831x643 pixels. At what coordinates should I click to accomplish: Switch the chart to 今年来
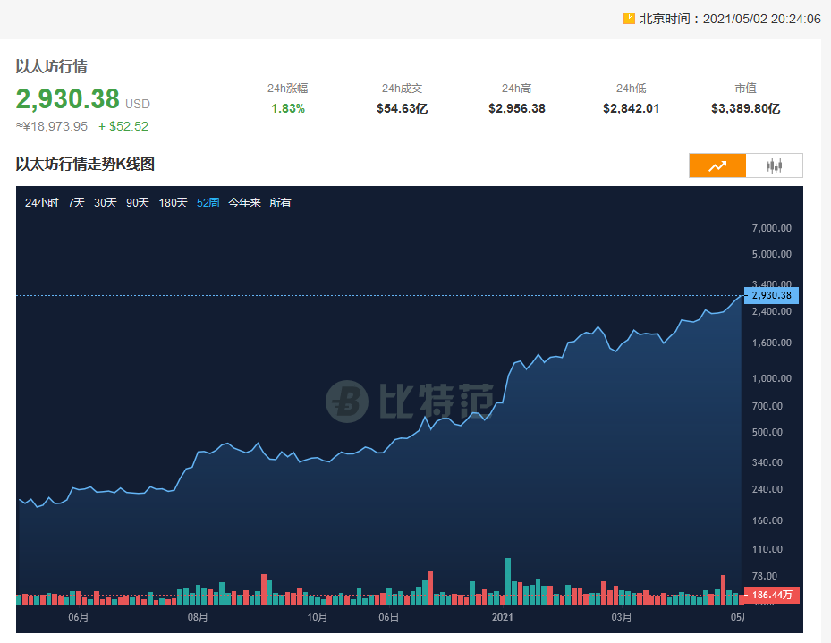click(x=244, y=203)
